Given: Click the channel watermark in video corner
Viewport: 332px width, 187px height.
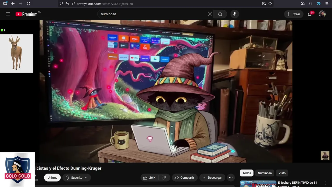Looking at the screenshot, I should (325, 156).
